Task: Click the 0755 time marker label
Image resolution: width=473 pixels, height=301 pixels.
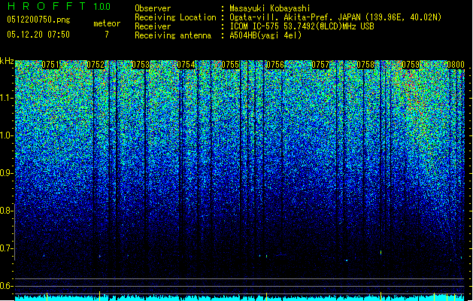Action: click(230, 65)
